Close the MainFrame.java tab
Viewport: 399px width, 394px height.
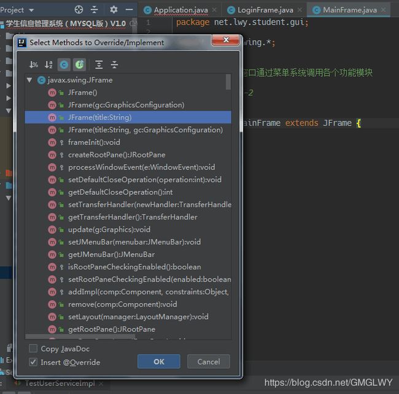(383, 10)
